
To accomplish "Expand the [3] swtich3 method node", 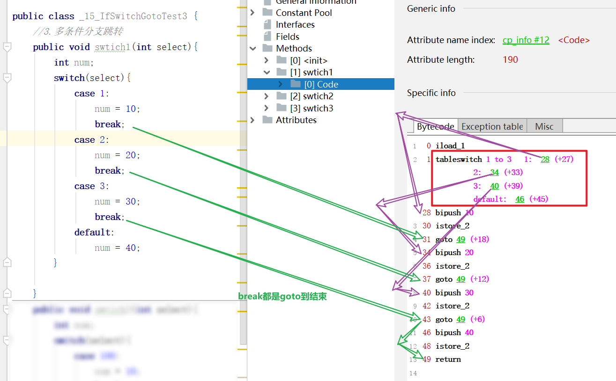I will [x=267, y=108].
